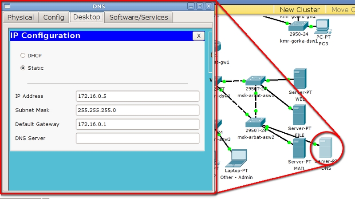Screen dimensions: 355x199
Task: Select the PC3 computer icon
Action: point(322,27)
